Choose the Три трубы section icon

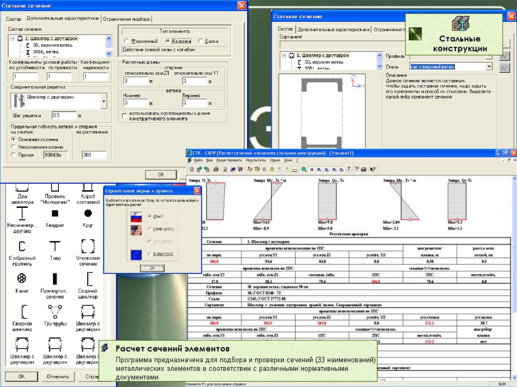pos(55,310)
